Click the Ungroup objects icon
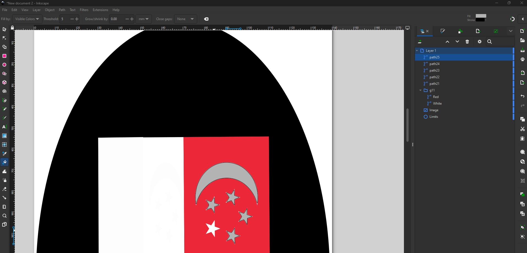This screenshot has width=527, height=253. point(522,237)
